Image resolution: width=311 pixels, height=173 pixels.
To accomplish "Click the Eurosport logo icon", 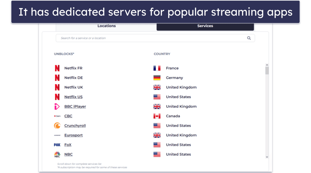I will (57, 135).
